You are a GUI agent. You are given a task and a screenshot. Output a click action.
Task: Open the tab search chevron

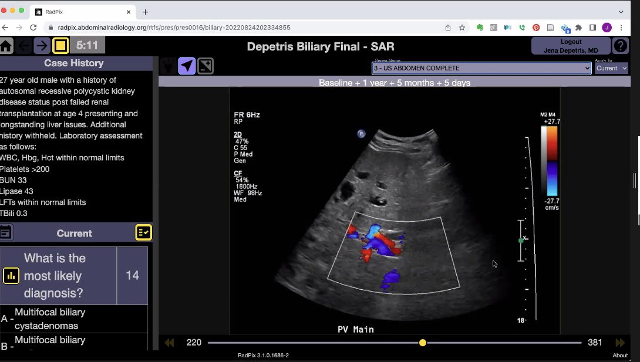coord(621,12)
